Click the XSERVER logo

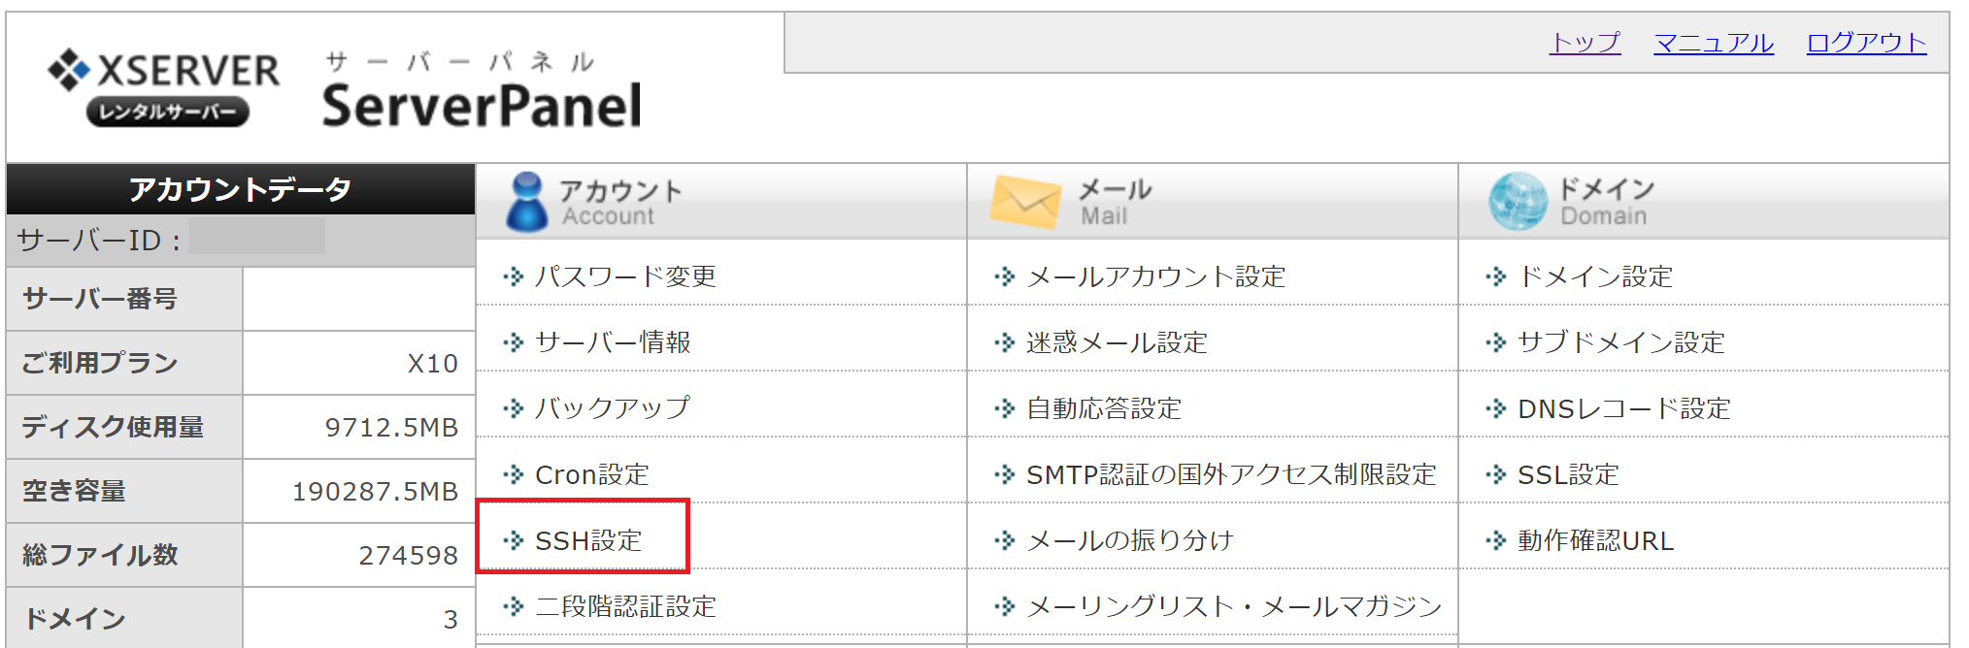[x=164, y=86]
